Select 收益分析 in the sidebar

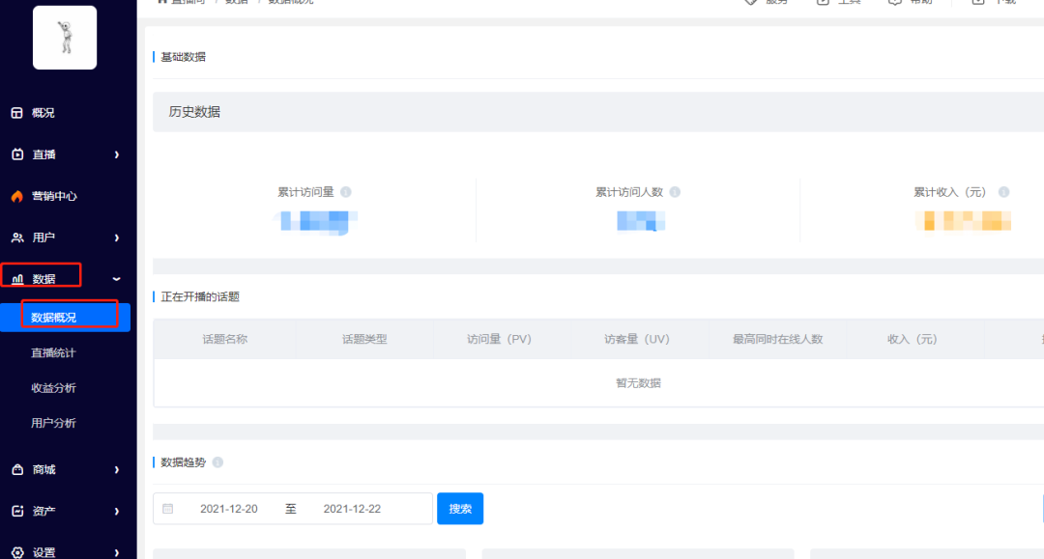(53, 388)
